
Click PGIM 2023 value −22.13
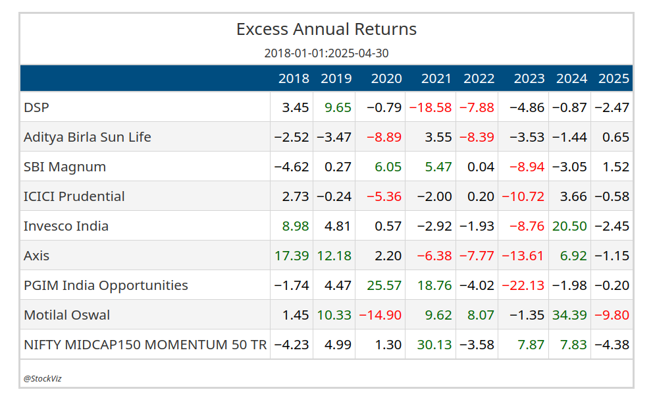coord(523,285)
